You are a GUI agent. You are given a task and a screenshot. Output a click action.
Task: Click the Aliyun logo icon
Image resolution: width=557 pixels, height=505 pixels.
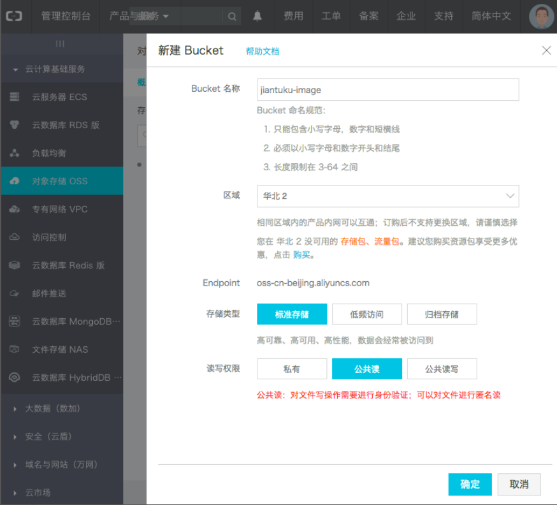click(14, 16)
